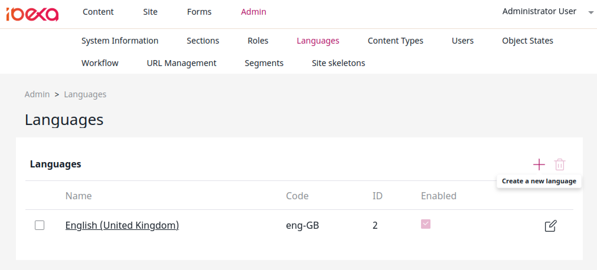597x270 pixels.
Task: Open the Segments submenu item
Action: pyautogui.click(x=264, y=63)
